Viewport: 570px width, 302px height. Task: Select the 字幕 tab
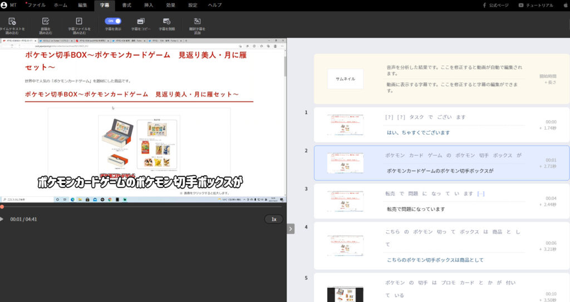coord(104,5)
